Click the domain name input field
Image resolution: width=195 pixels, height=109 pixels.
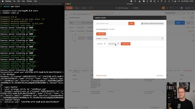112,24
